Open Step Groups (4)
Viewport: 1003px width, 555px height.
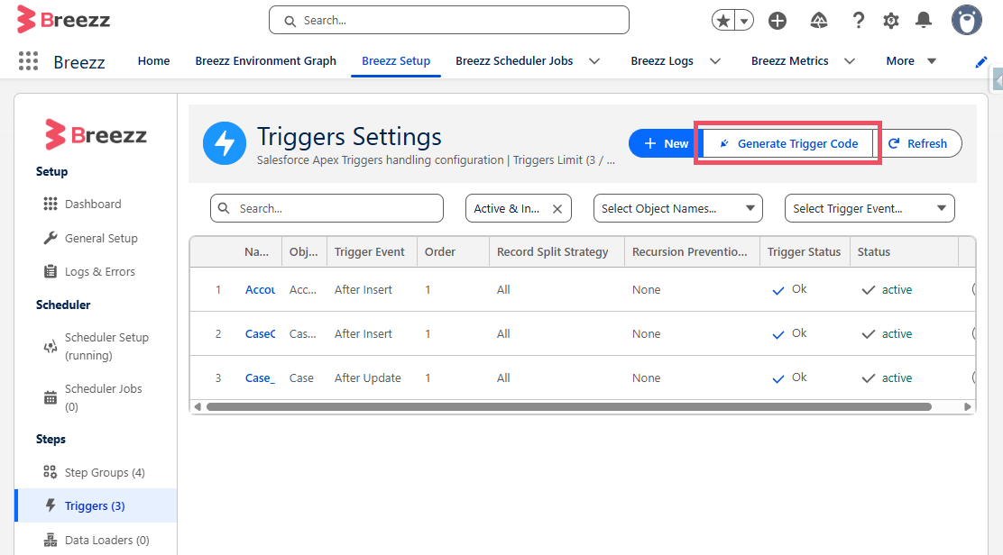point(105,473)
